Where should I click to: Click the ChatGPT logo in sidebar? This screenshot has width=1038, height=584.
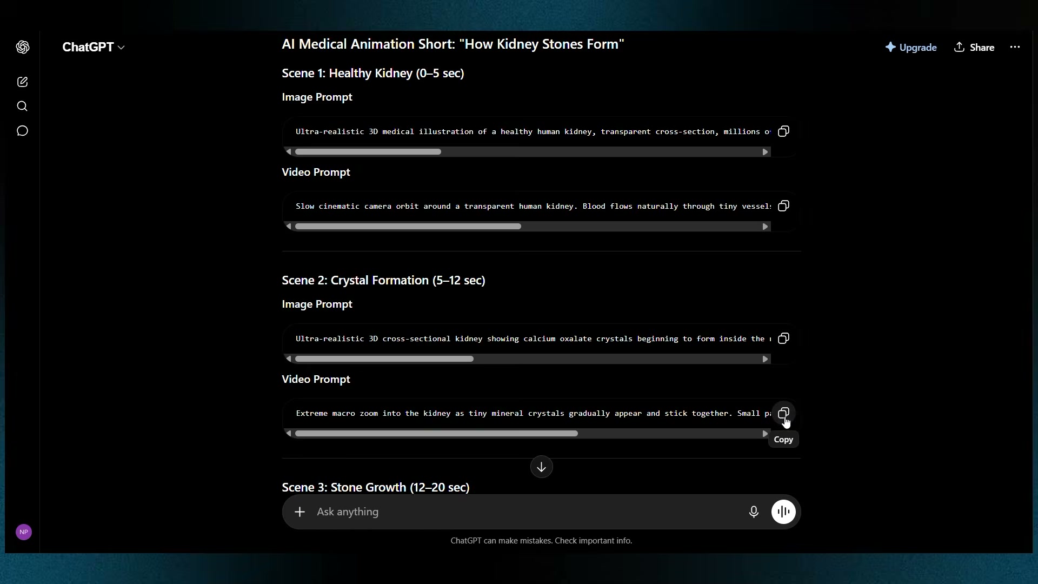pyautogui.click(x=23, y=47)
